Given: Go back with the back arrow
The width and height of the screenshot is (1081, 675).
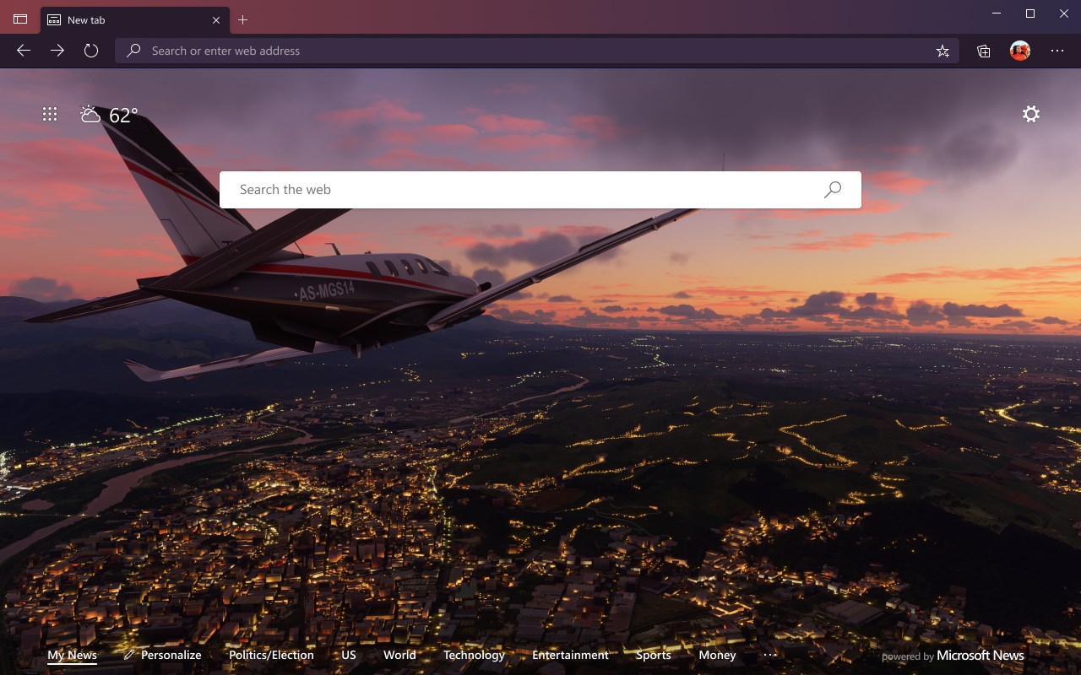Looking at the screenshot, I should pyautogui.click(x=24, y=51).
